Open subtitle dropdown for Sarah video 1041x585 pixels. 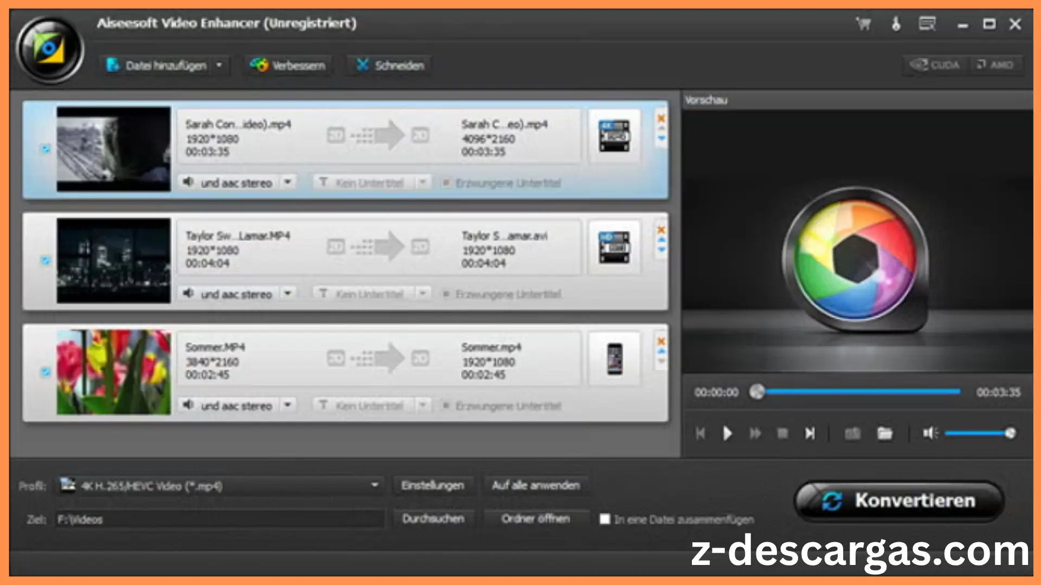click(422, 183)
